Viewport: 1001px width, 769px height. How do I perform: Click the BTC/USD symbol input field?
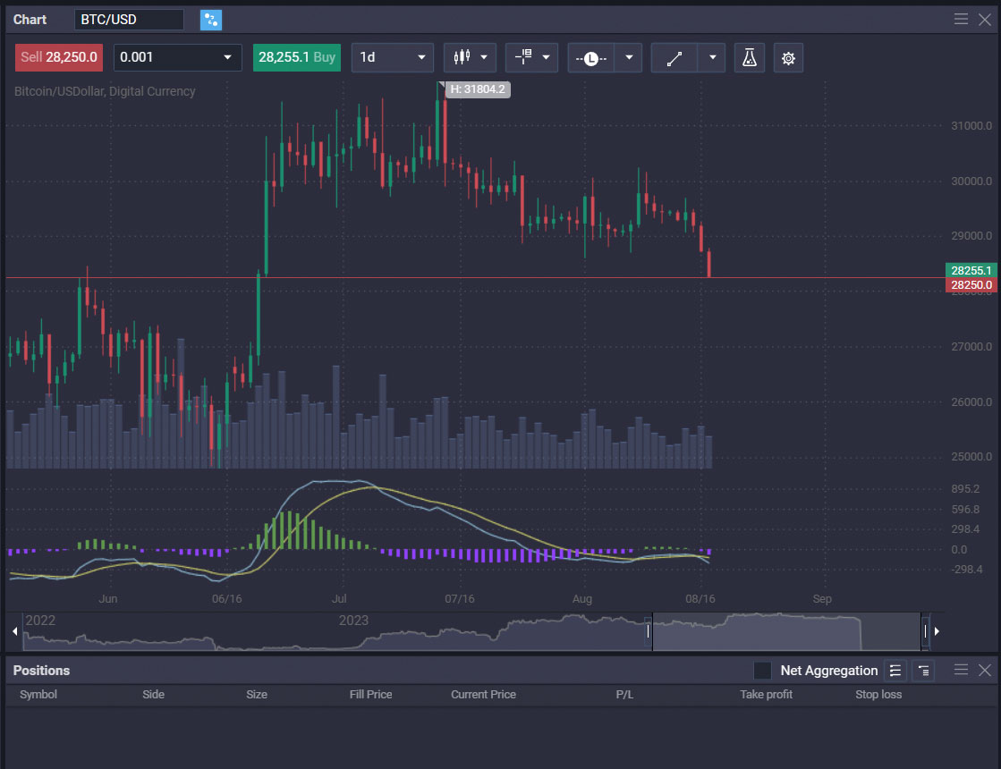129,20
